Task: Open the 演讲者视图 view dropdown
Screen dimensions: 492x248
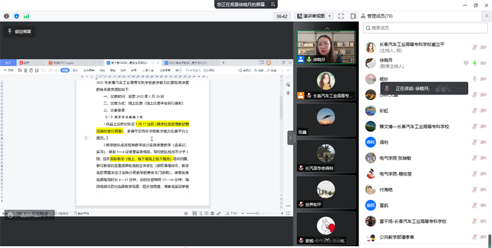Action: (x=314, y=16)
